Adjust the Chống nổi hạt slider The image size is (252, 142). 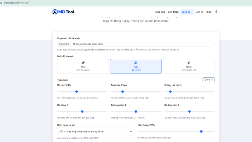189,92
